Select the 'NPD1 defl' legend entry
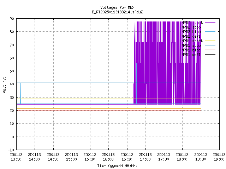Viewport: 226px width, 169px height. click(x=191, y=55)
